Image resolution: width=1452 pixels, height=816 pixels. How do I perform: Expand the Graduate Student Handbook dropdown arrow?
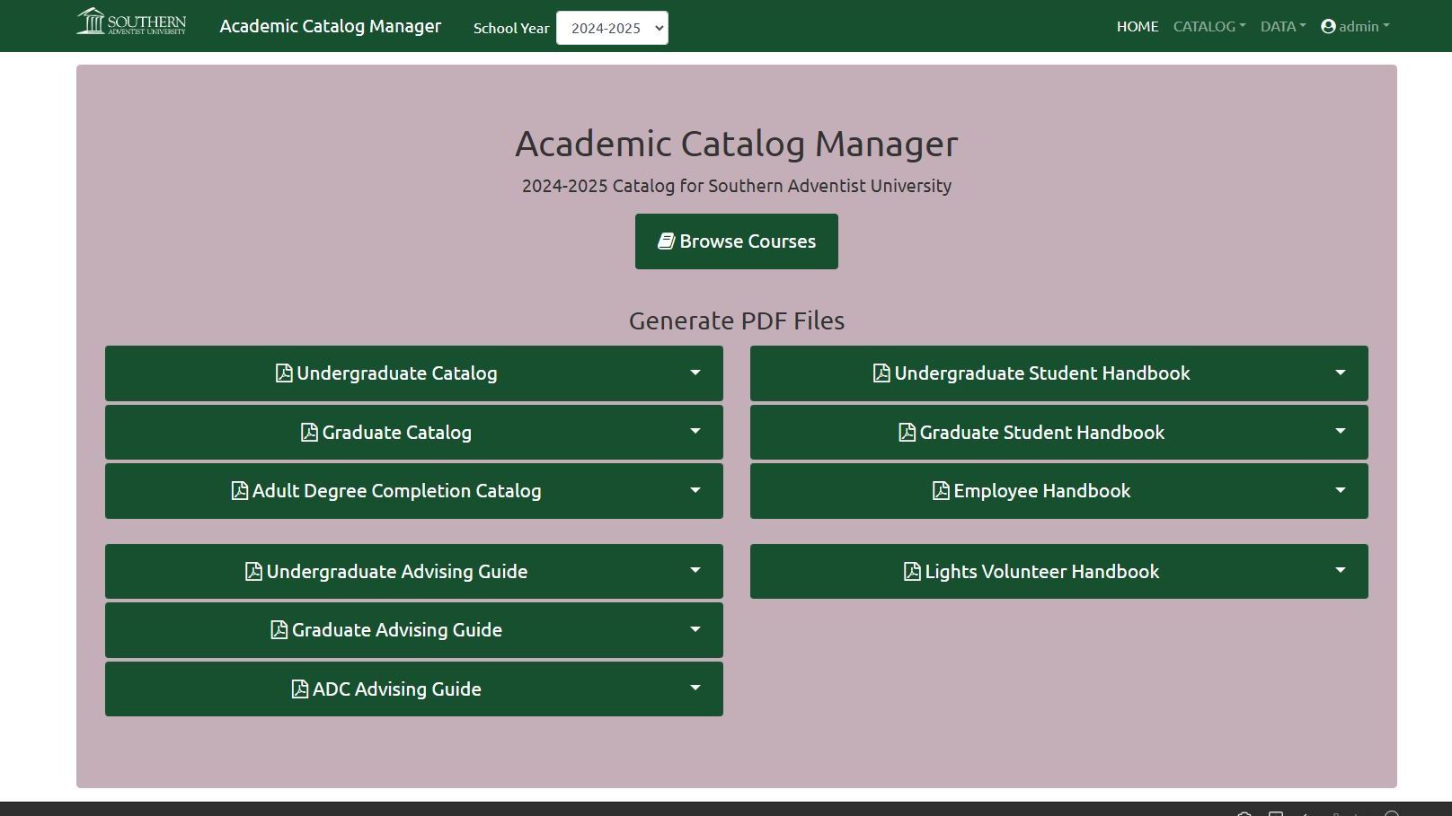(1340, 432)
